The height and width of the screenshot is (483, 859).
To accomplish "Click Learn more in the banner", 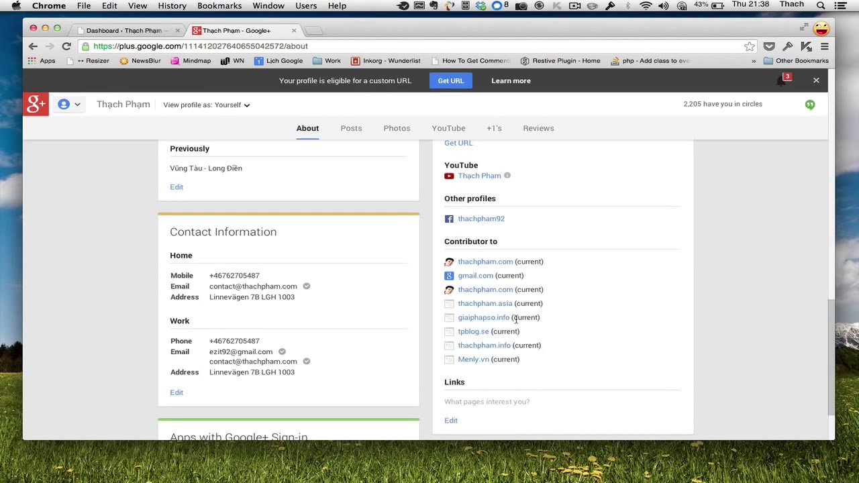I will [x=511, y=80].
